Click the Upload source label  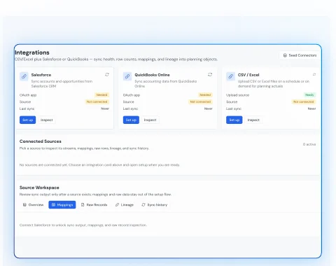pyautogui.click(x=237, y=95)
